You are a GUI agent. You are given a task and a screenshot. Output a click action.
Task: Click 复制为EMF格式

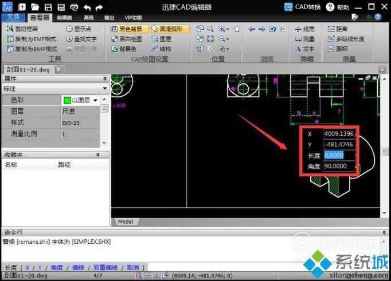32,39
